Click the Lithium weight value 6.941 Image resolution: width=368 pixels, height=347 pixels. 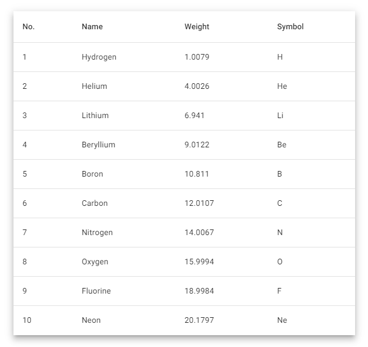pos(194,116)
